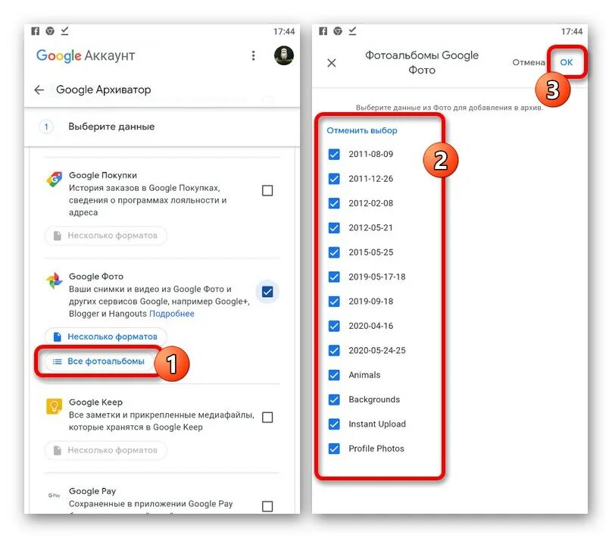Uncheck the Backgrounds album
The height and width of the screenshot is (538, 612).
334,399
